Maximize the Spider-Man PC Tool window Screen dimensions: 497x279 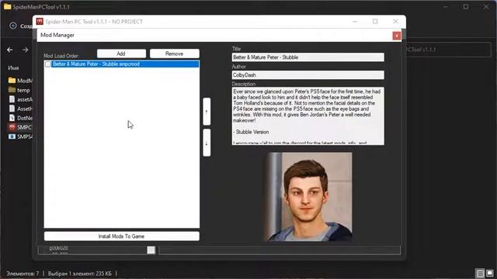[375, 22]
